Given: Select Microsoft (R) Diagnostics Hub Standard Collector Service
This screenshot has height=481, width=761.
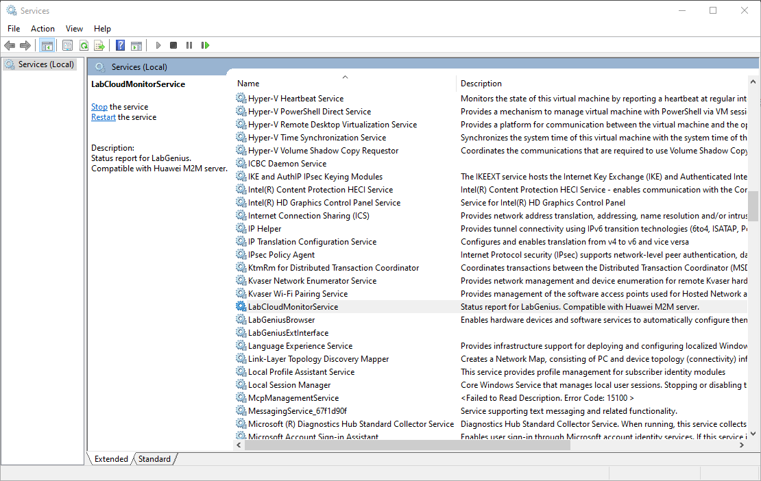Looking at the screenshot, I should click(x=351, y=423).
